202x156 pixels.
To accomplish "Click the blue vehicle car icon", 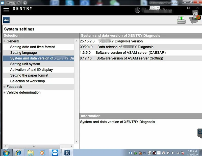I will [x=6, y=20].
